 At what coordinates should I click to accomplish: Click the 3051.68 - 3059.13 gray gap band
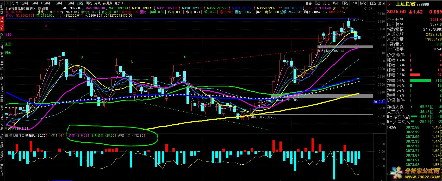(x=345, y=47)
